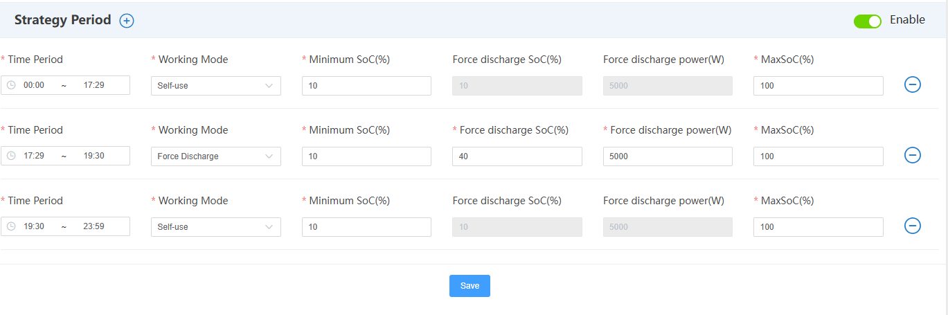Viewport: 948px width, 315px height.
Task: Remove the 00:00–17:29 Self-use period
Action: pos(913,85)
